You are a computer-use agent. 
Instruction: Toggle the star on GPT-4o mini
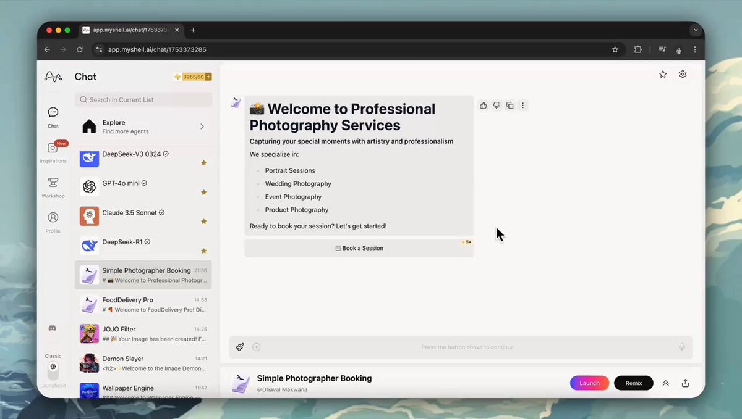click(x=203, y=193)
